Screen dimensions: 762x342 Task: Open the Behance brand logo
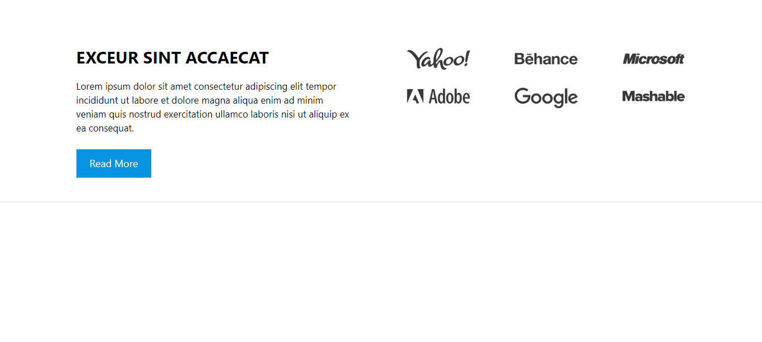tap(546, 58)
